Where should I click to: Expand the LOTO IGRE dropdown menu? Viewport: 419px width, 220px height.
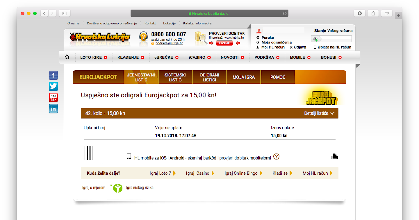tap(94, 57)
